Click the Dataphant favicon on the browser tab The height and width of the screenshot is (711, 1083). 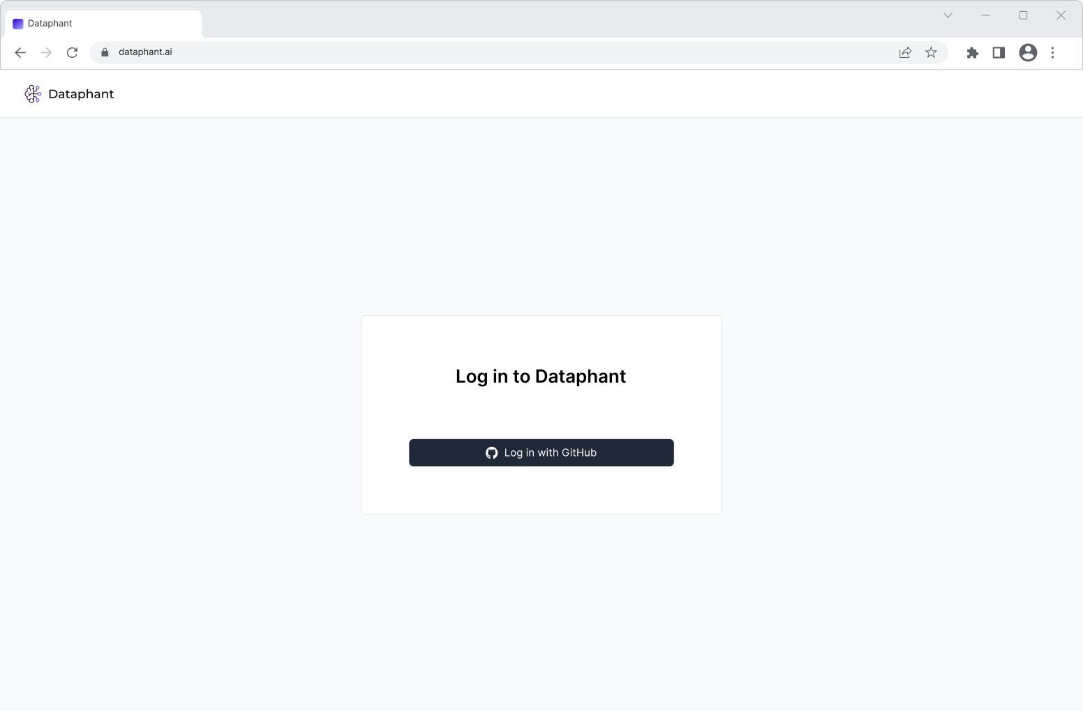(17, 23)
